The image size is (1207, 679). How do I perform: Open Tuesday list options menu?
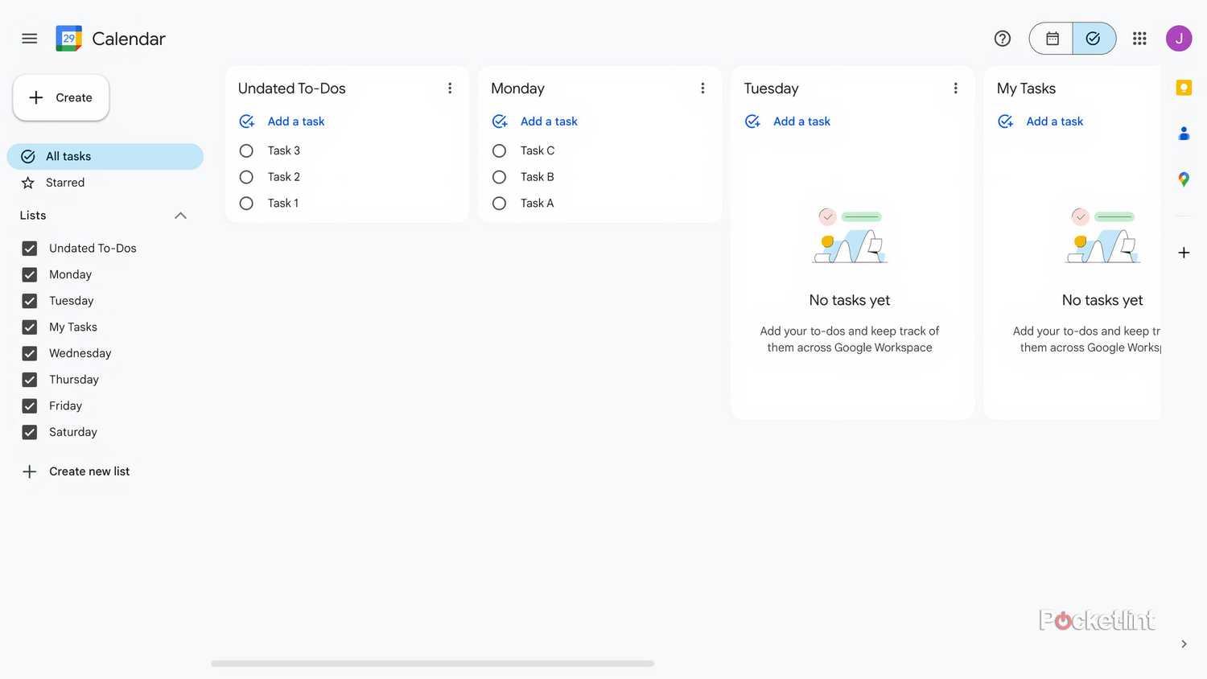[x=955, y=88]
